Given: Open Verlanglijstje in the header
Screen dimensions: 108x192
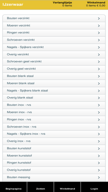Looking at the screenshot, I should point(62,4).
